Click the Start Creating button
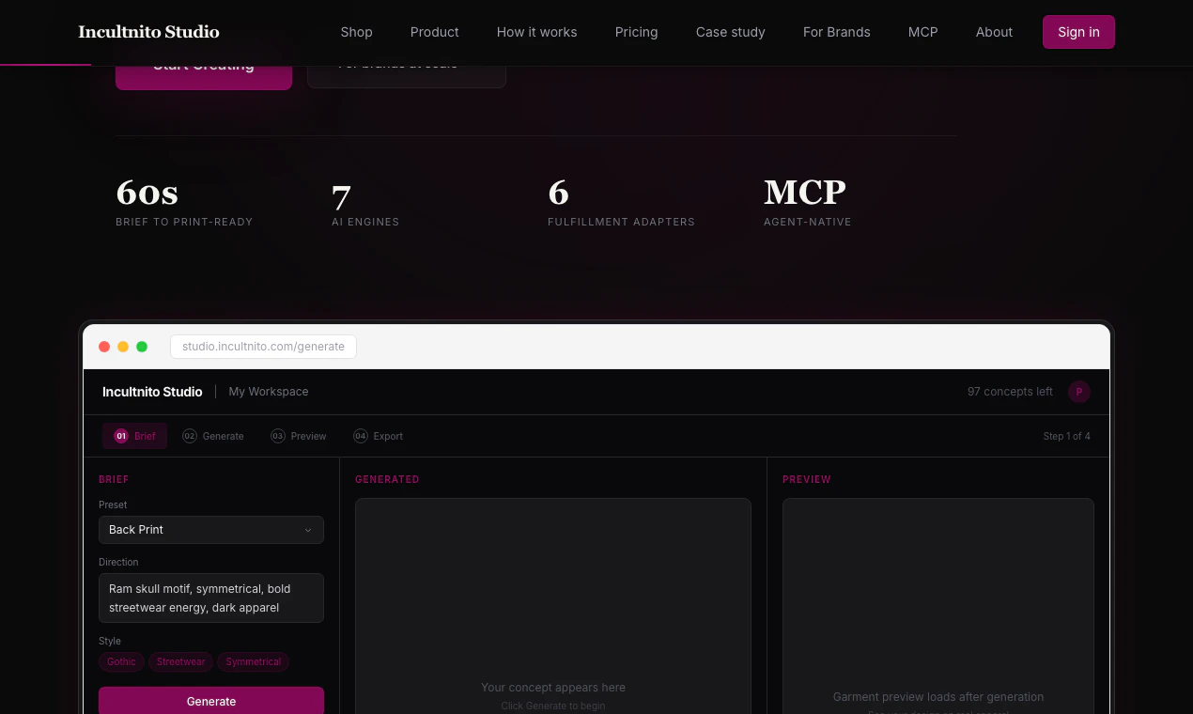This screenshot has width=1193, height=714. pyautogui.click(x=204, y=77)
